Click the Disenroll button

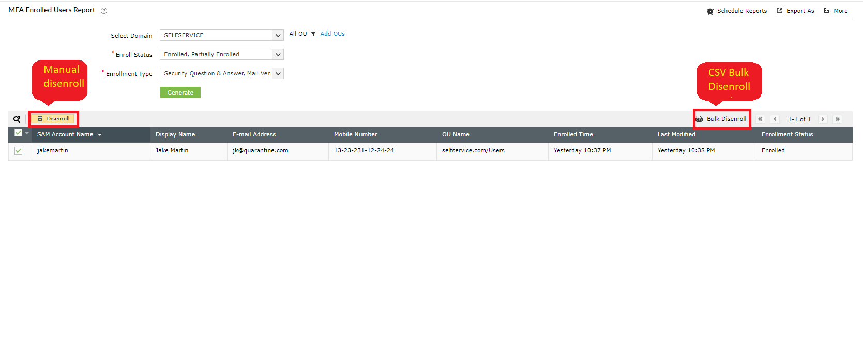53,119
